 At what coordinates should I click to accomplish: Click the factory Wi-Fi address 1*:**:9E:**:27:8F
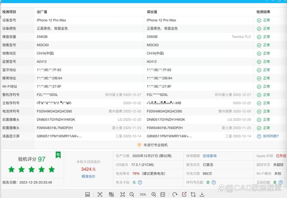[x=49, y=86]
